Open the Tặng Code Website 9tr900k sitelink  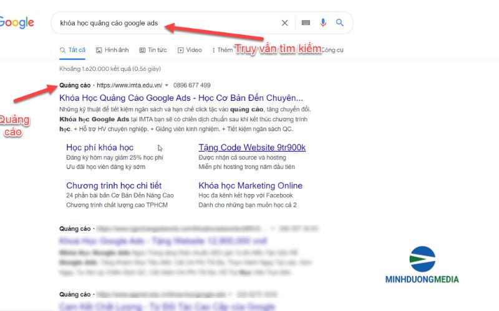252,147
